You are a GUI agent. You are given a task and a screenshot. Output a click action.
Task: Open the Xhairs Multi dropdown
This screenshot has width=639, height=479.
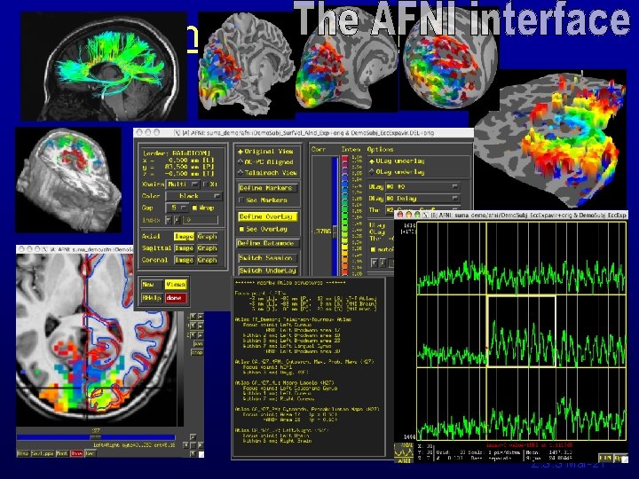[x=183, y=185]
